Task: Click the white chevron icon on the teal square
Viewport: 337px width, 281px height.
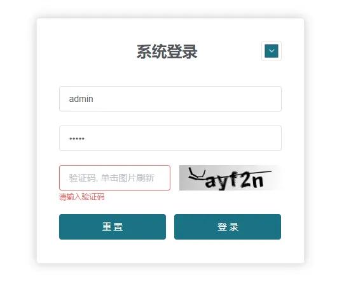Action: 272,51
